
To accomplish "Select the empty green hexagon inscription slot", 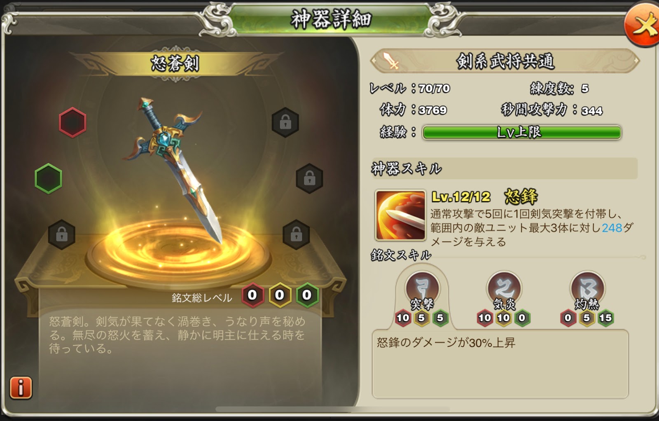I will [x=49, y=178].
